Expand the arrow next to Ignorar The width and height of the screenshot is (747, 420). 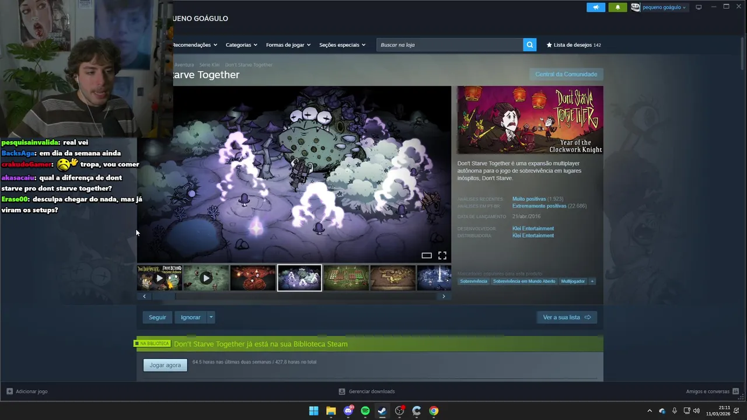pyautogui.click(x=211, y=317)
